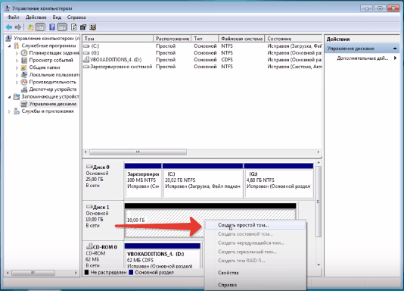The width and height of the screenshot is (404, 291).
Task: Open the Действие menu
Action: coord(36,17)
